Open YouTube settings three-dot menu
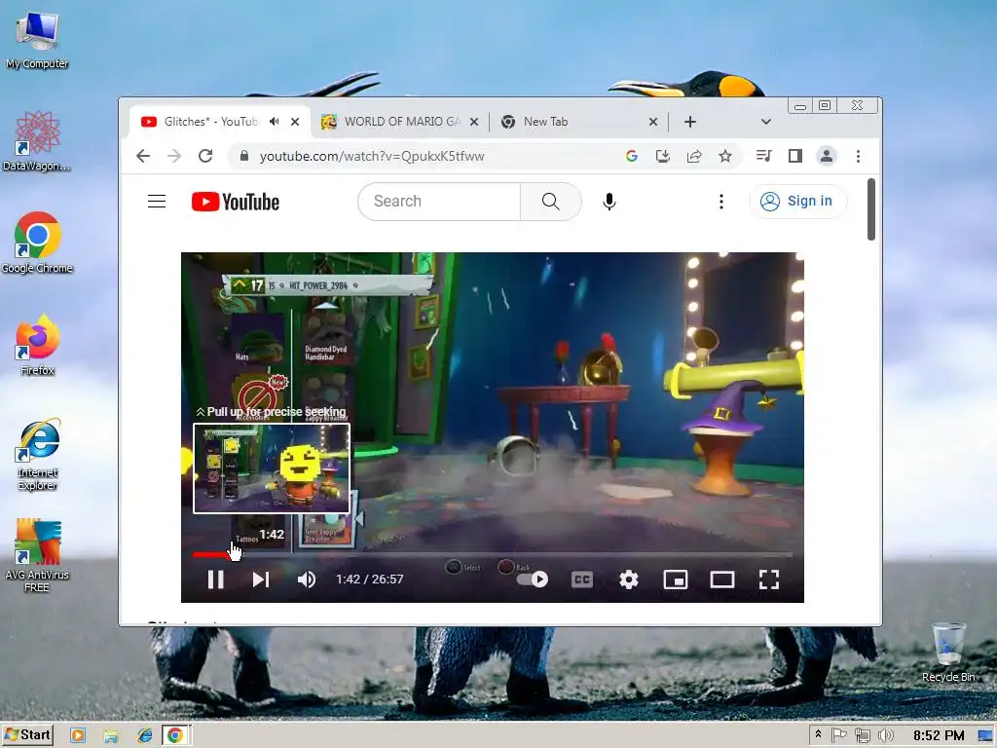Screen dimensions: 997x748 pyautogui.click(x=721, y=202)
